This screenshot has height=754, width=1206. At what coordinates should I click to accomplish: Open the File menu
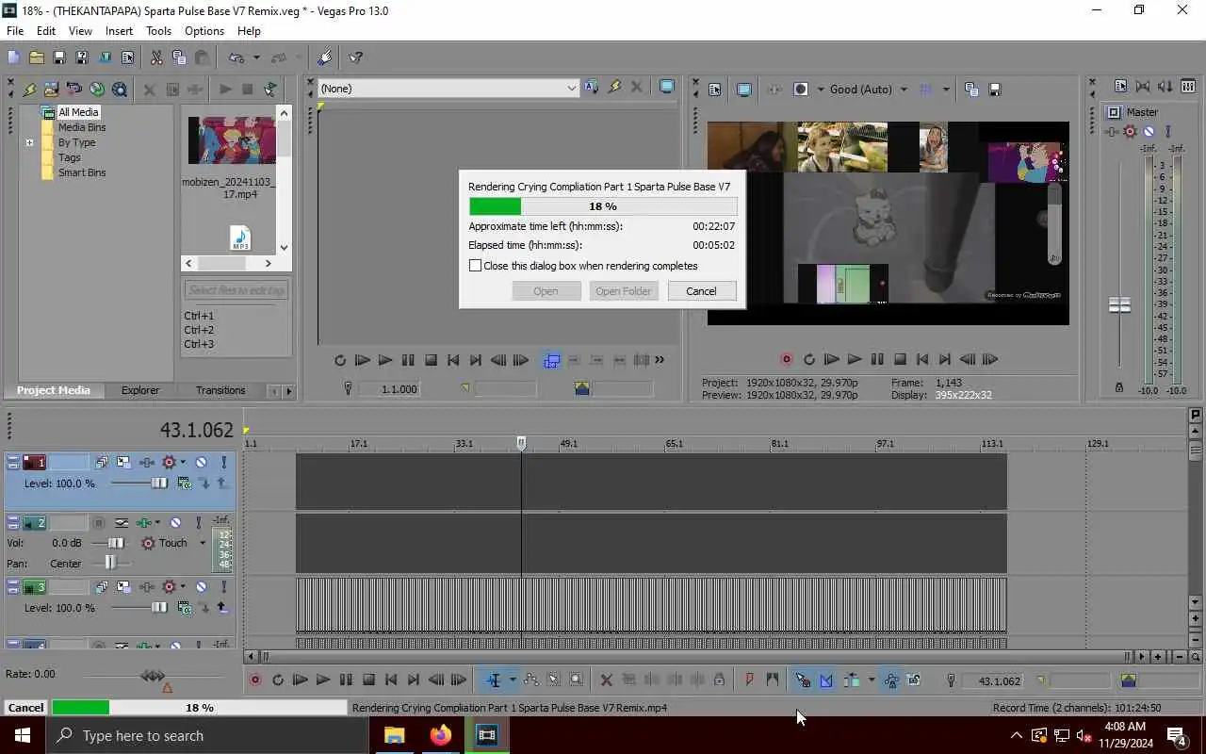15,31
